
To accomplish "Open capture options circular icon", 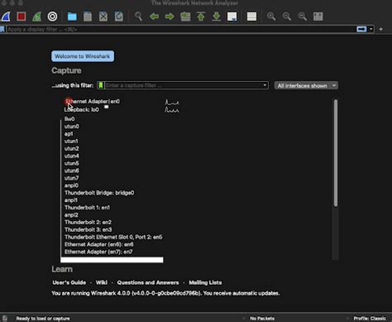I will click(52, 17).
